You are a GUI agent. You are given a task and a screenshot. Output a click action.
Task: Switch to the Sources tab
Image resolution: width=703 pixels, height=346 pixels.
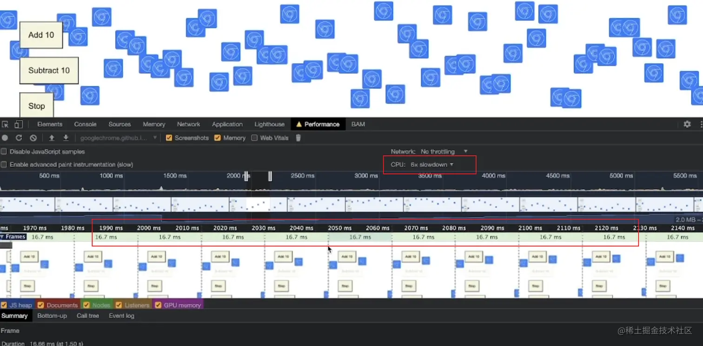click(x=119, y=124)
